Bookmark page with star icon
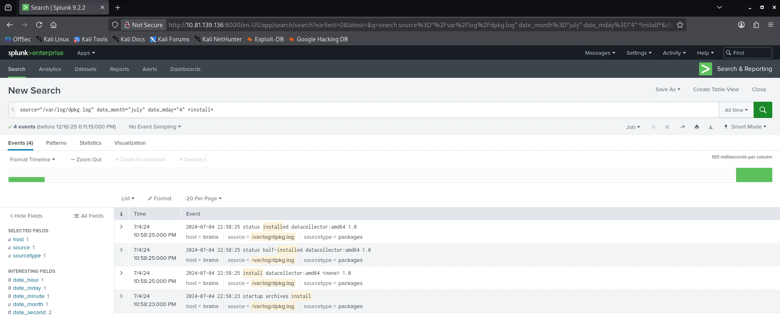 (x=680, y=25)
